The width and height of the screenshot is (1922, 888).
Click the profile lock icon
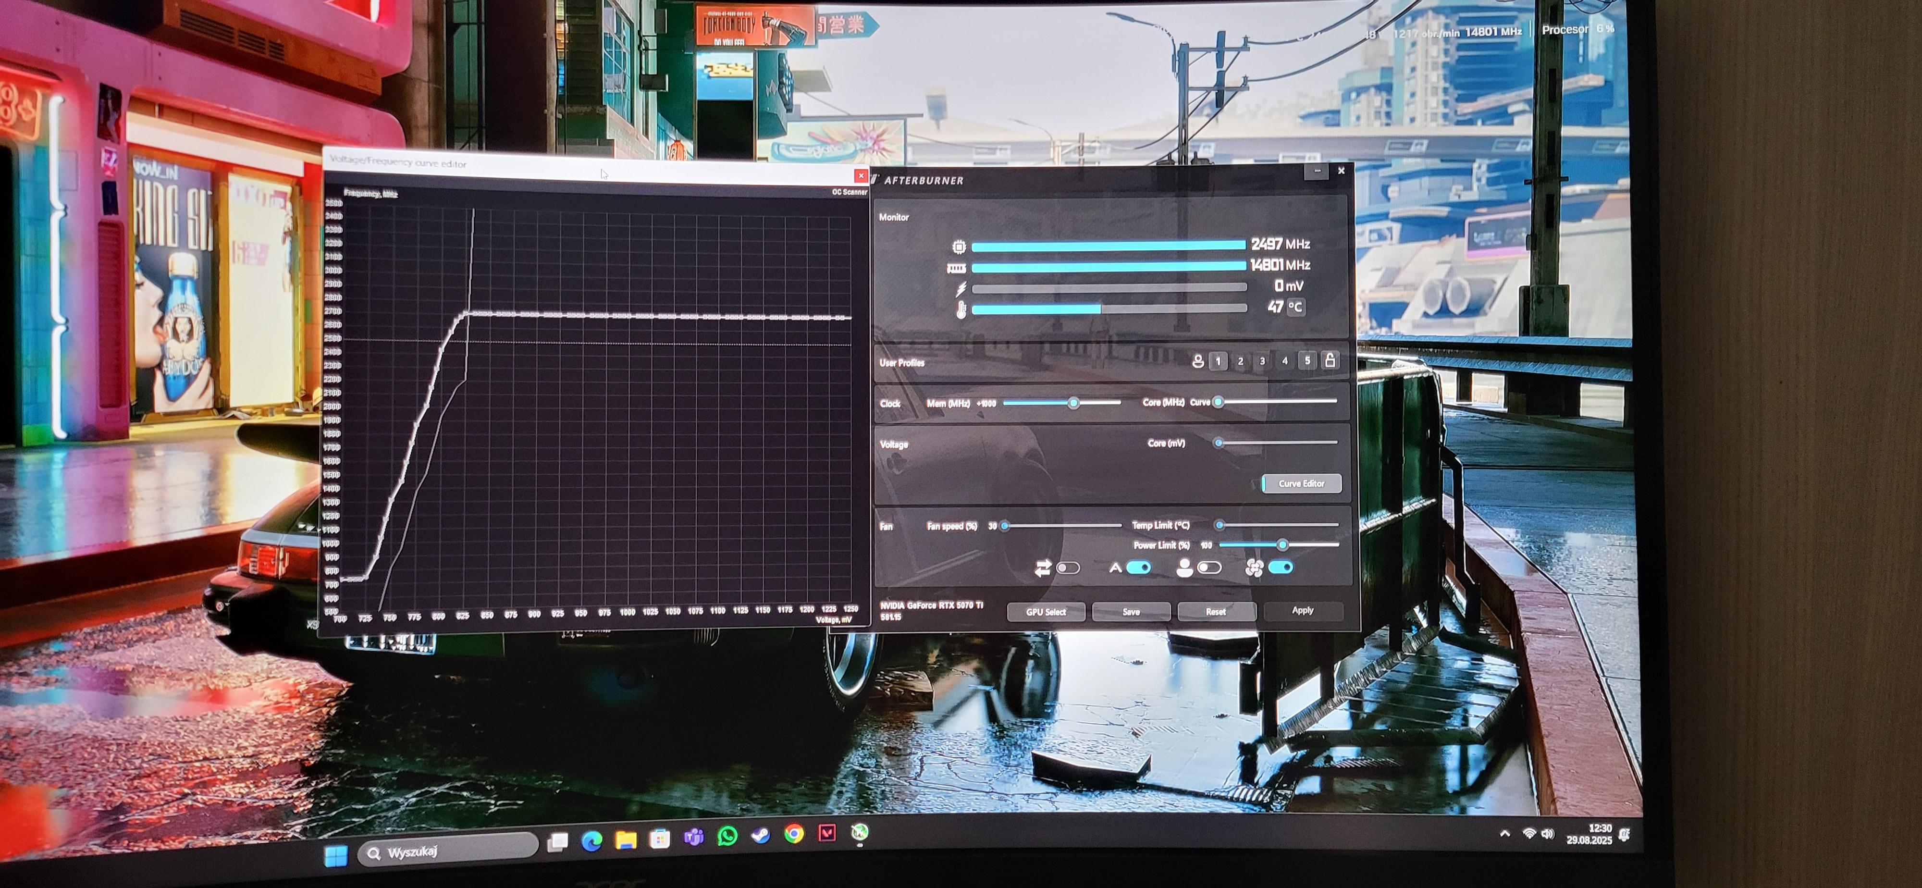1330,360
